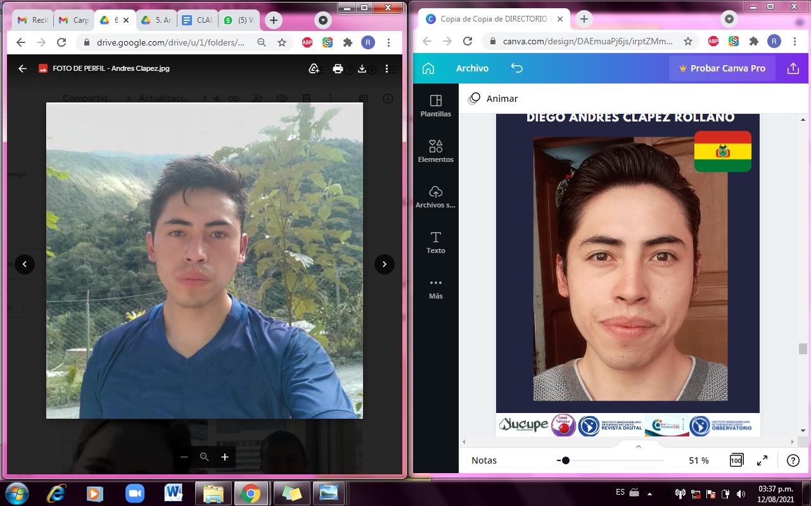Image resolution: width=811 pixels, height=506 pixels.
Task: Bookmark the Canva page with star
Action: tap(688, 41)
